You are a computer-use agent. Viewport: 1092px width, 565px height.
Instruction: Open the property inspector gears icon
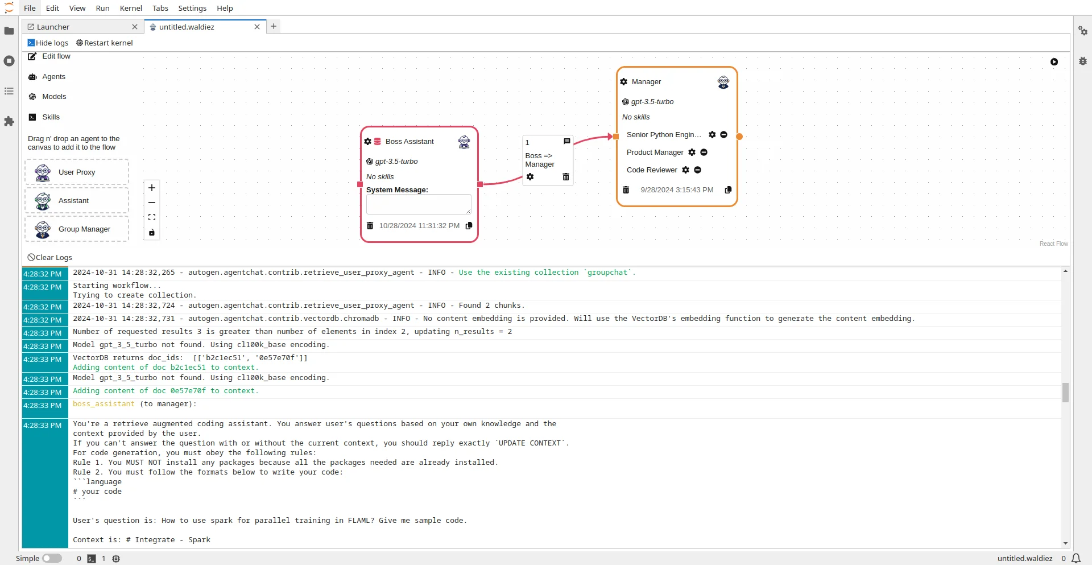[1083, 31]
